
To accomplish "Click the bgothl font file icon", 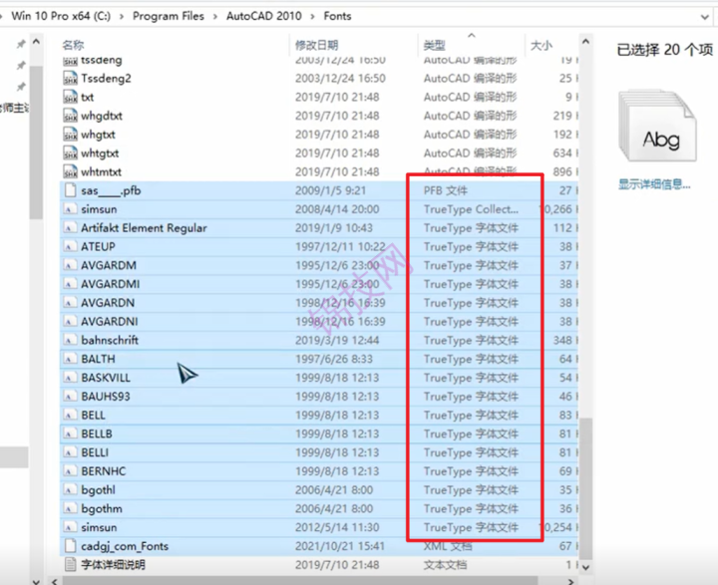I will click(x=70, y=490).
